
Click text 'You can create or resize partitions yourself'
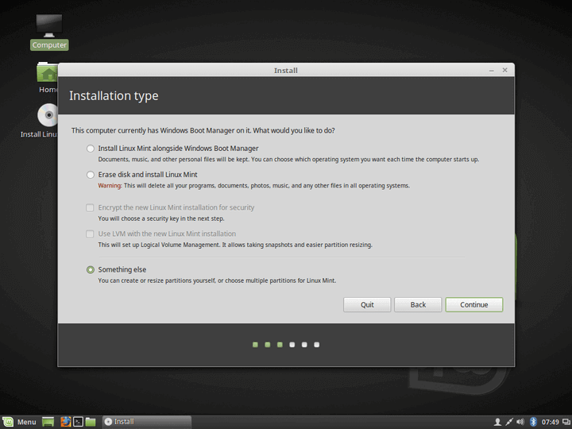point(157,280)
